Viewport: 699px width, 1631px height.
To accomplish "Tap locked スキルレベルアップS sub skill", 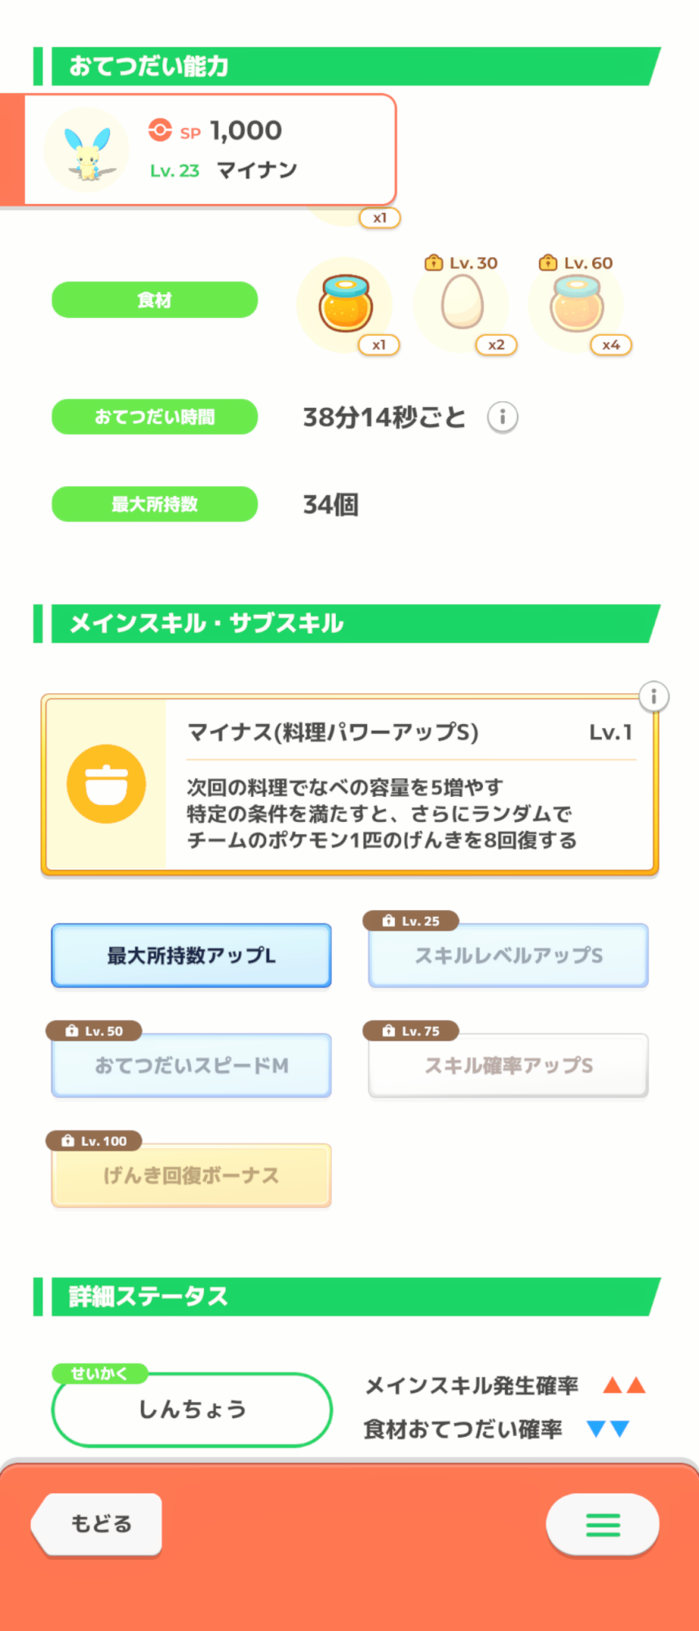I will point(508,955).
